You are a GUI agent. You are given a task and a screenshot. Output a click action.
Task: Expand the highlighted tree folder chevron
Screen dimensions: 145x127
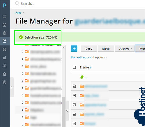pyautogui.click(x=23, y=110)
